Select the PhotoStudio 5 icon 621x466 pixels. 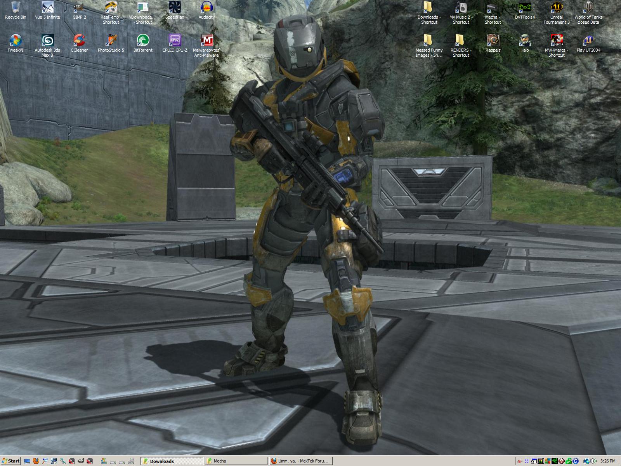pyautogui.click(x=111, y=43)
